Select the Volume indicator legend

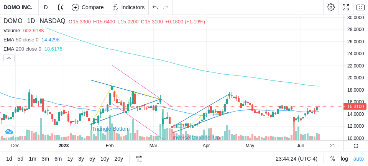point(12,31)
